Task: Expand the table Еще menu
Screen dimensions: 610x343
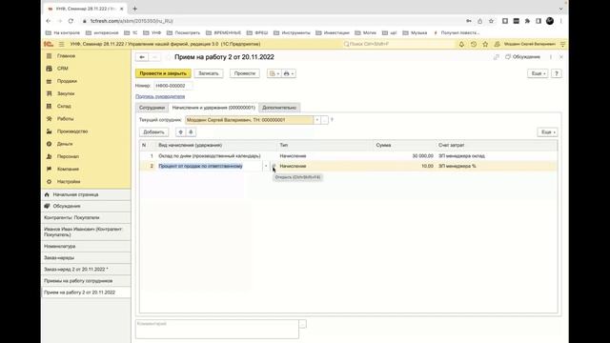Action: pyautogui.click(x=547, y=132)
